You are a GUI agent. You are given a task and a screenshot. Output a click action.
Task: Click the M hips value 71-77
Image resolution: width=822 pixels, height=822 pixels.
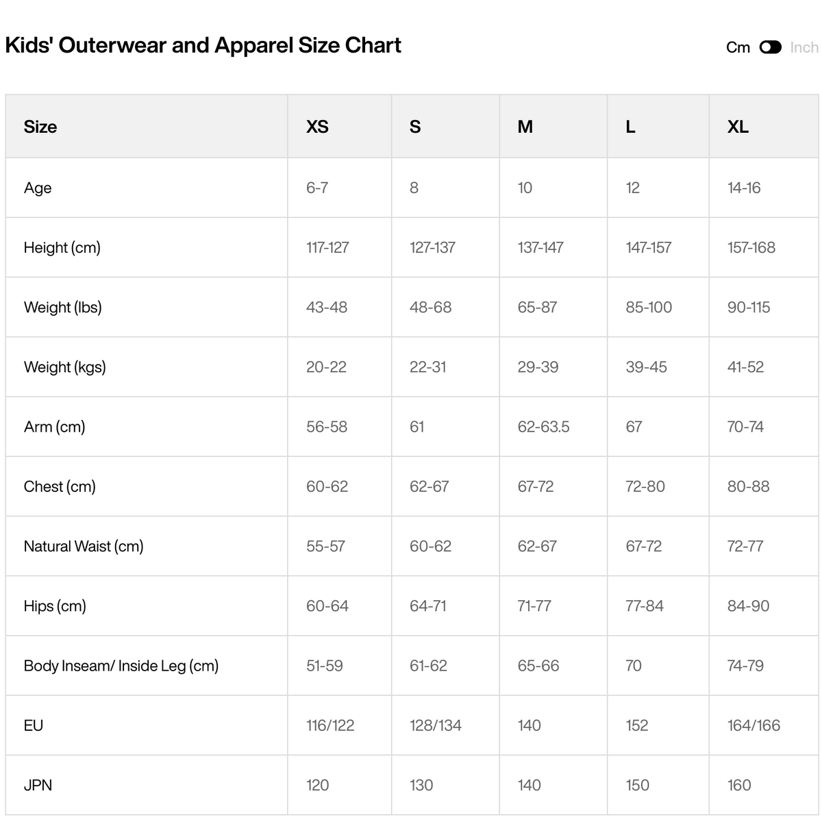tap(534, 606)
